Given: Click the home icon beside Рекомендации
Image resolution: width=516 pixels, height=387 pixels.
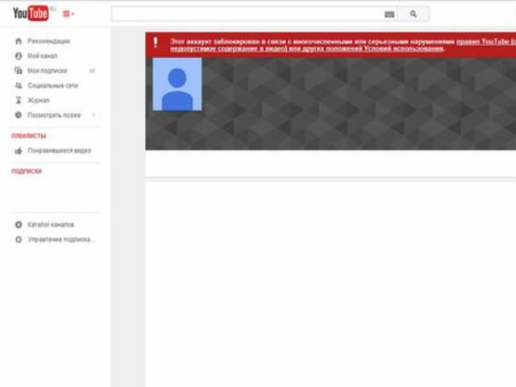Looking at the screenshot, I should pyautogui.click(x=19, y=41).
